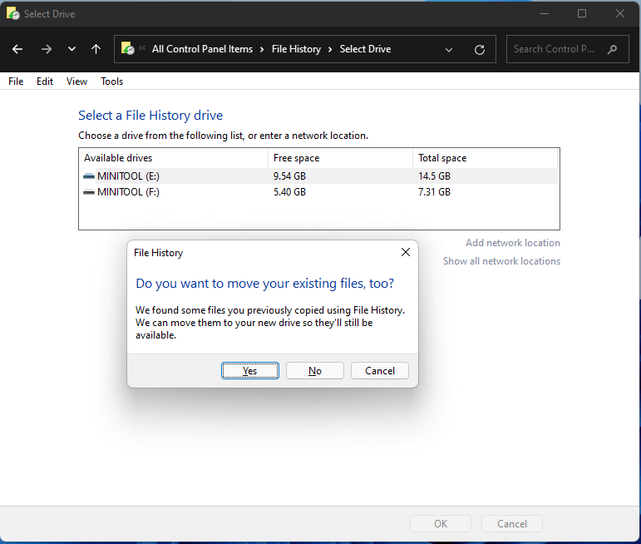Click the File History icon in address bar
This screenshot has width=641, height=544.
point(127,48)
